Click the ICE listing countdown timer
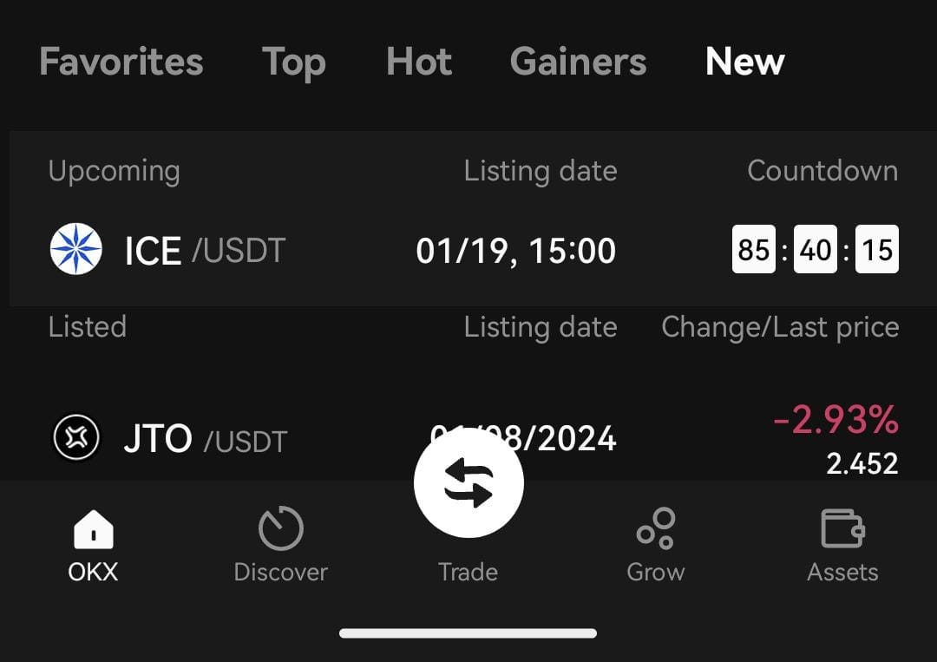This screenshot has height=662, width=937. (816, 250)
